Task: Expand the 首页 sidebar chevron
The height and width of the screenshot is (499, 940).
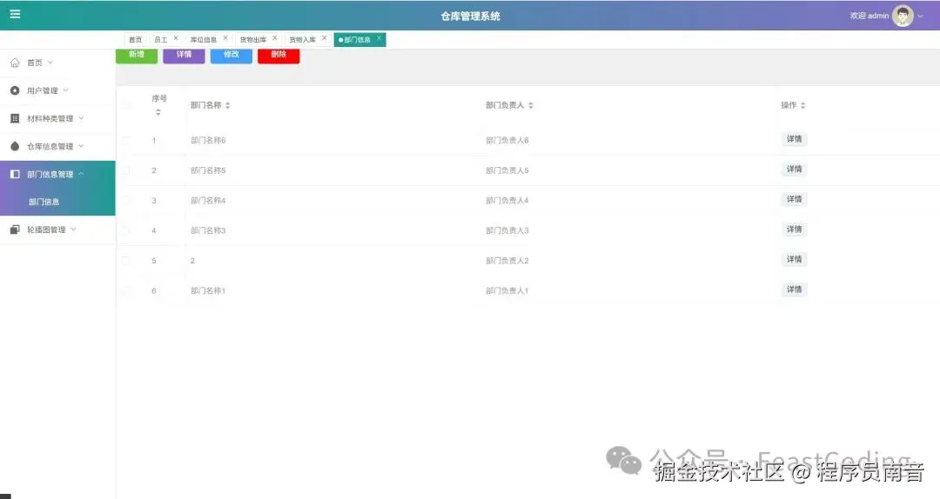Action: coord(50,63)
